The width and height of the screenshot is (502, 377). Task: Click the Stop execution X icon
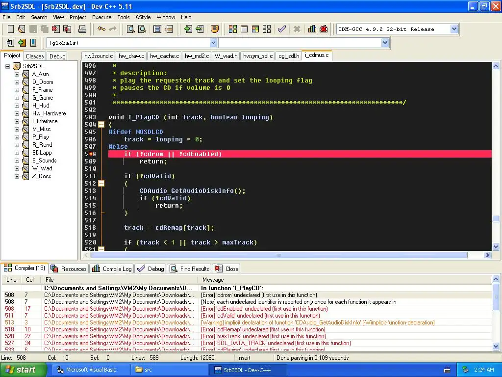click(x=297, y=29)
